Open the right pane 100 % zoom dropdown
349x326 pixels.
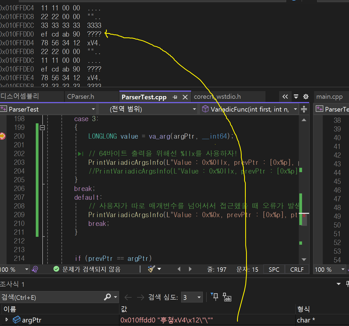(x=330, y=270)
